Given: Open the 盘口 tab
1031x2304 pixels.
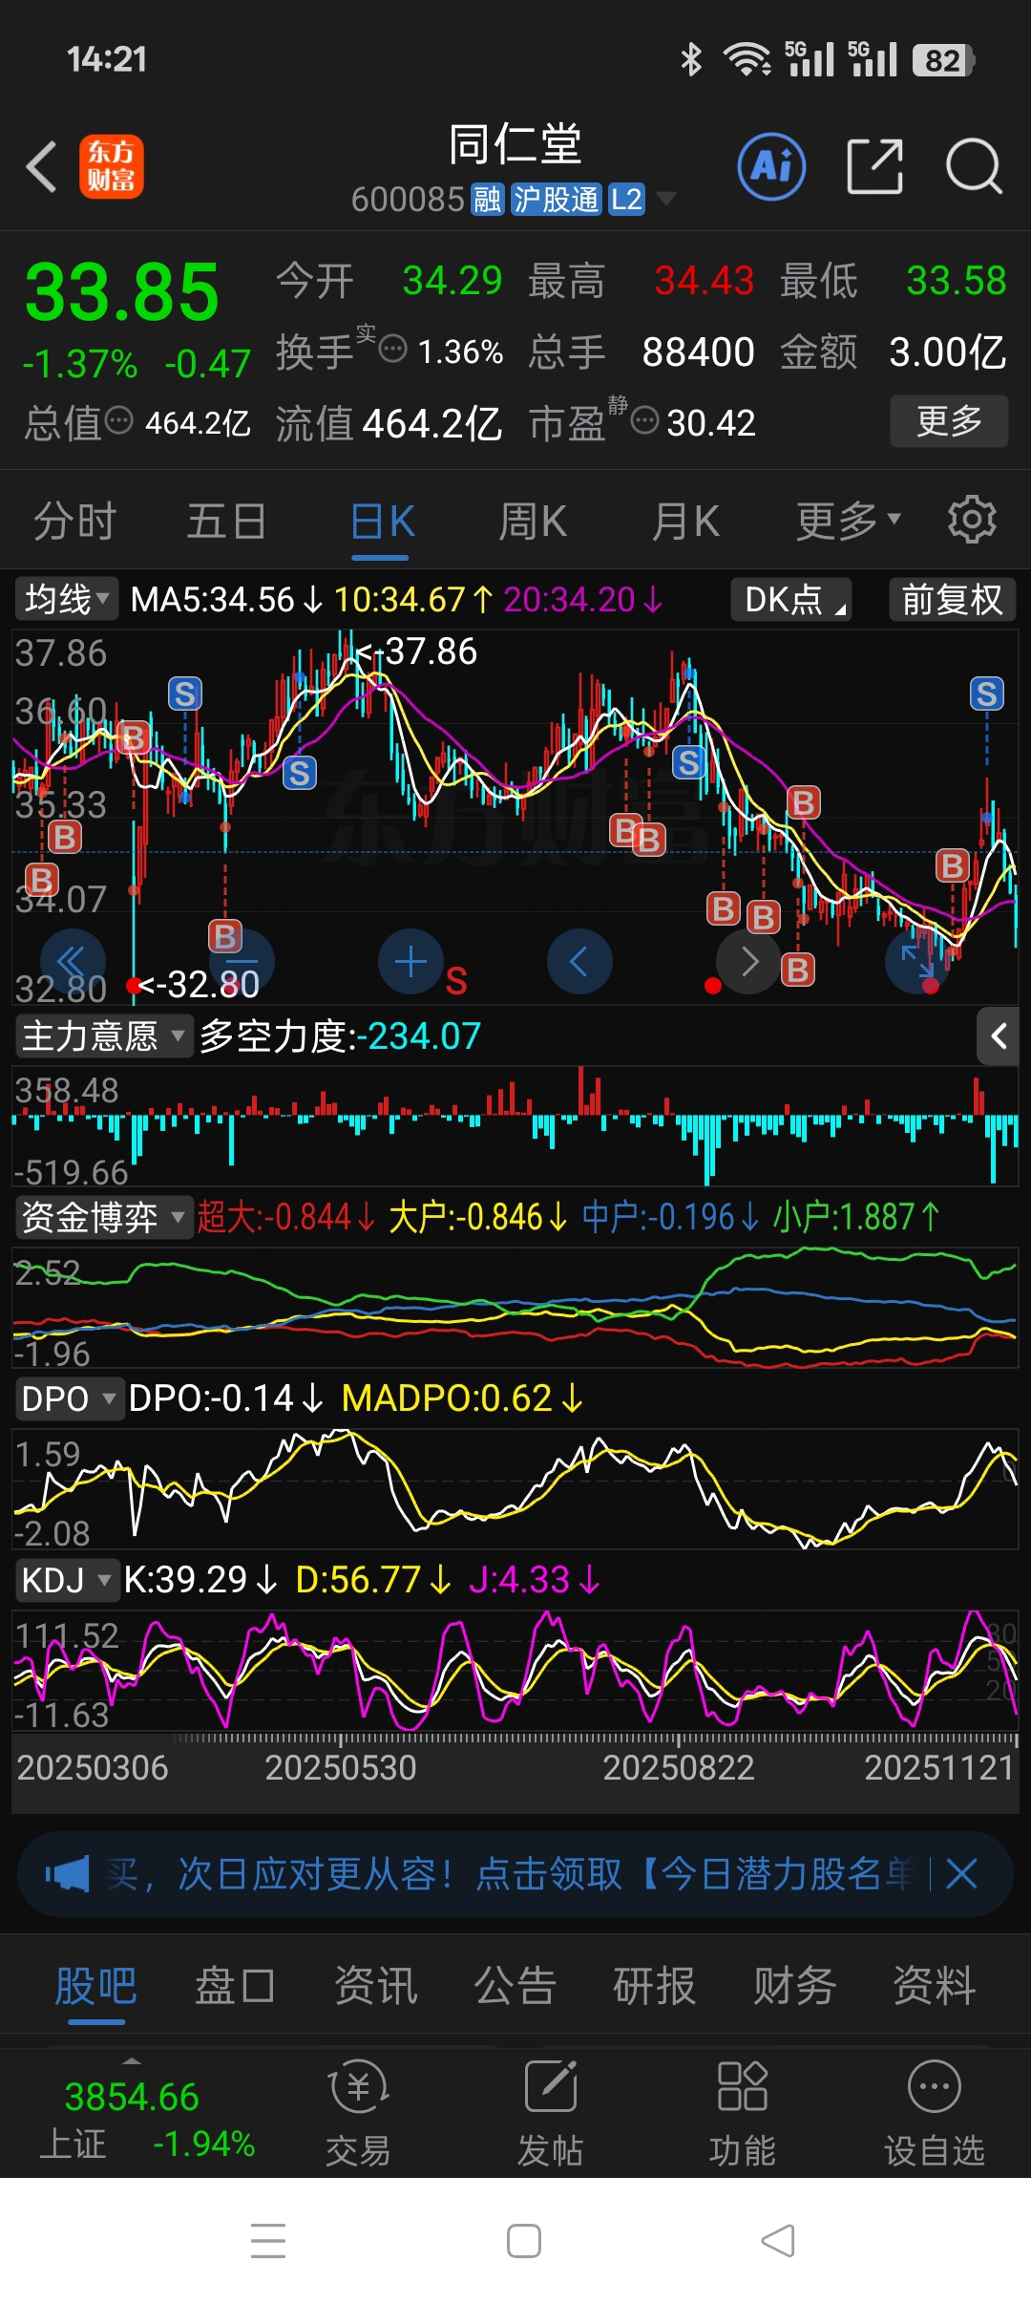Looking at the screenshot, I should 235,1987.
